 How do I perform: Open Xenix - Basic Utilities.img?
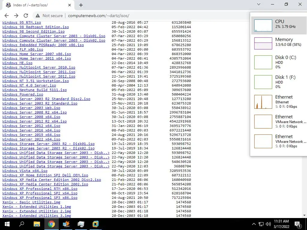point(31,202)
